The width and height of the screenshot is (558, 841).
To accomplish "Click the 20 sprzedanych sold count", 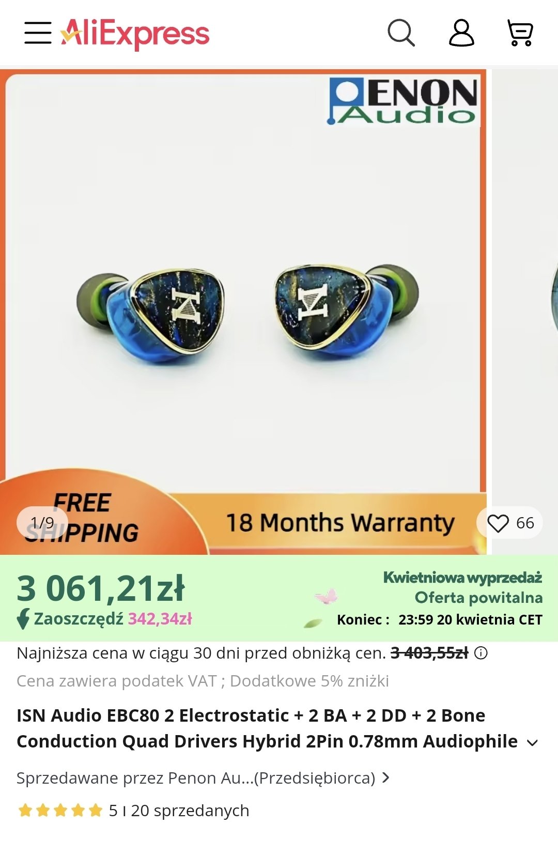I will pyautogui.click(x=190, y=811).
